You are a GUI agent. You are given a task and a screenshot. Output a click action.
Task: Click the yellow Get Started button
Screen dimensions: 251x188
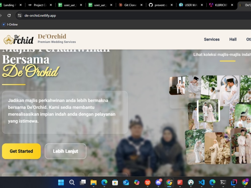(x=21, y=151)
